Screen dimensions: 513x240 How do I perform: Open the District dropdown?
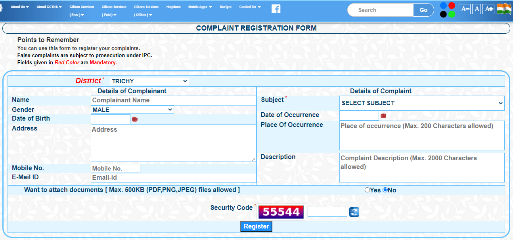coord(149,81)
